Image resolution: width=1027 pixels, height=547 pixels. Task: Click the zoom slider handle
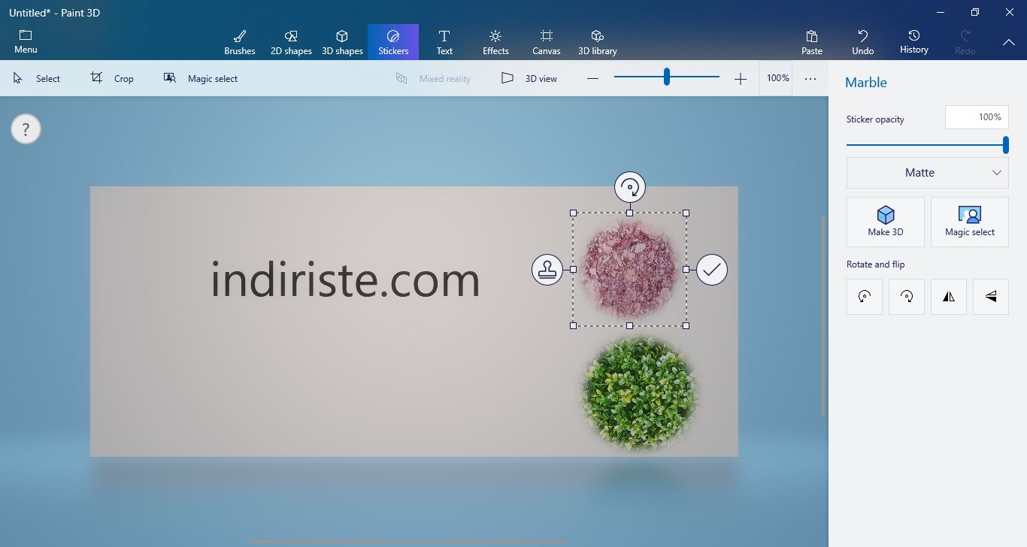point(667,77)
